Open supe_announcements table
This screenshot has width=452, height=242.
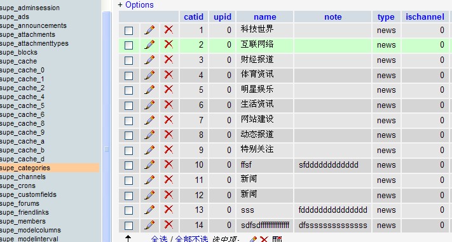(x=33, y=25)
